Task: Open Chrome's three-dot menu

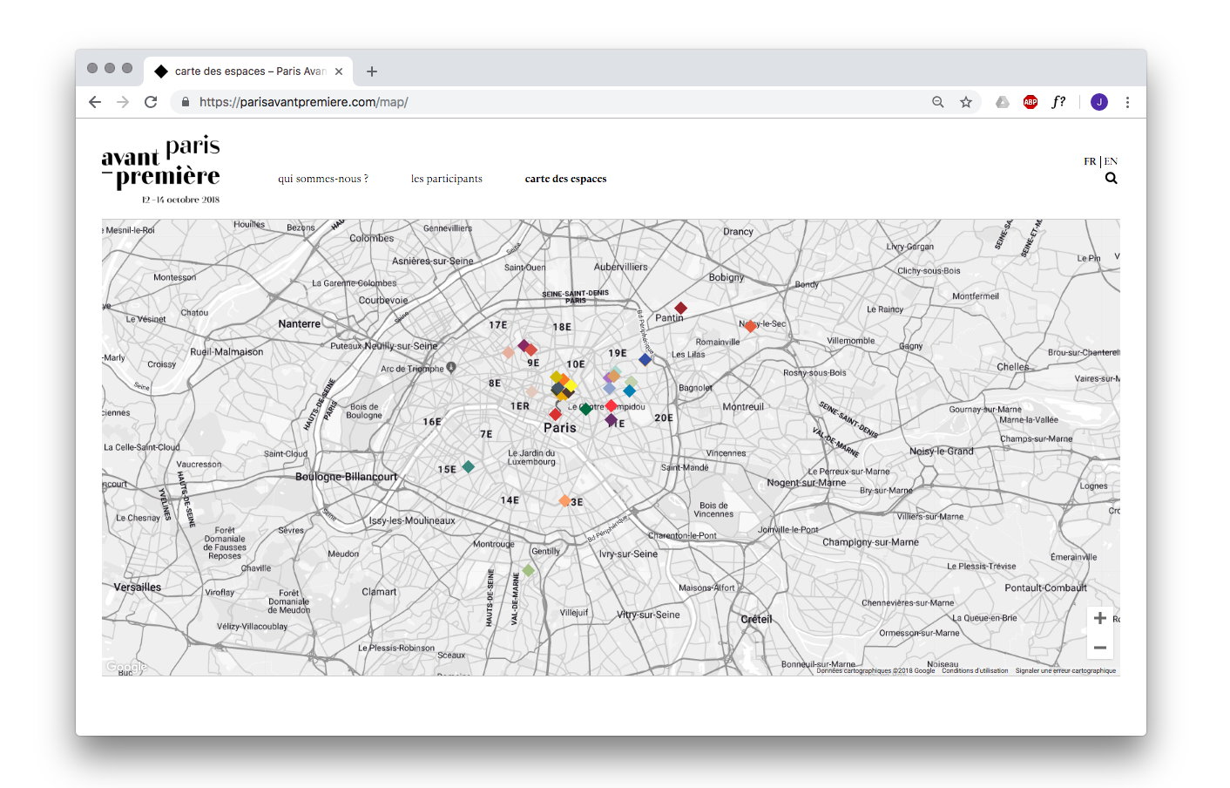Action: 1127,102
